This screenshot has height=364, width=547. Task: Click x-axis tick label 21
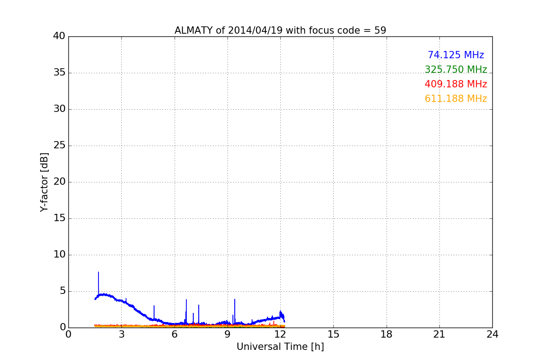tap(439, 334)
